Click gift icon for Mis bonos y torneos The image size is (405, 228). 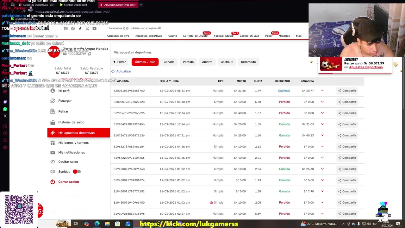click(x=53, y=143)
